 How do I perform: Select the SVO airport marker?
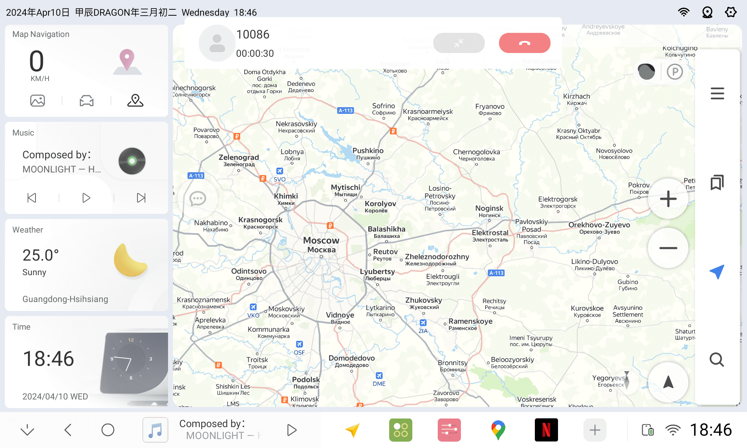point(279,175)
